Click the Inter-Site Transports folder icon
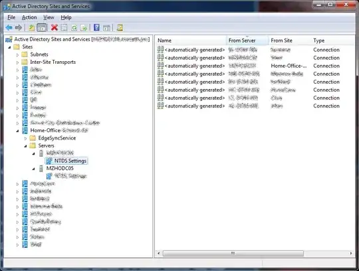The width and height of the screenshot is (359, 271). (x=25, y=62)
